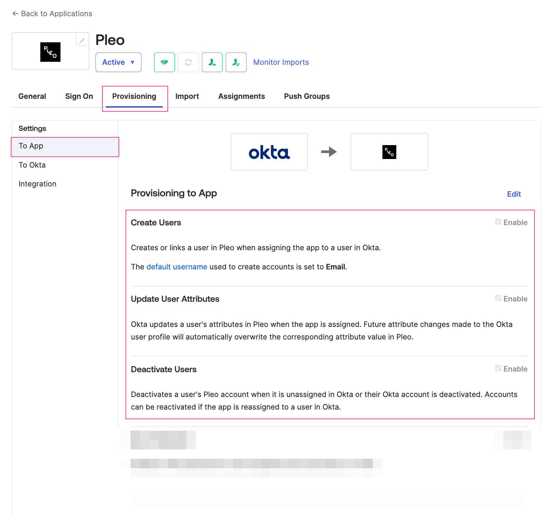Image resolution: width=550 pixels, height=515 pixels.
Task: Click the greyed refresh sync icon
Action: click(x=188, y=62)
